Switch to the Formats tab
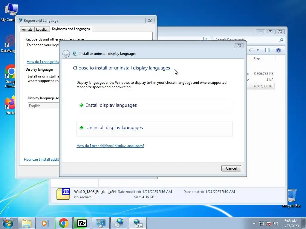Viewport: 306px width, 229px height. (x=27, y=30)
